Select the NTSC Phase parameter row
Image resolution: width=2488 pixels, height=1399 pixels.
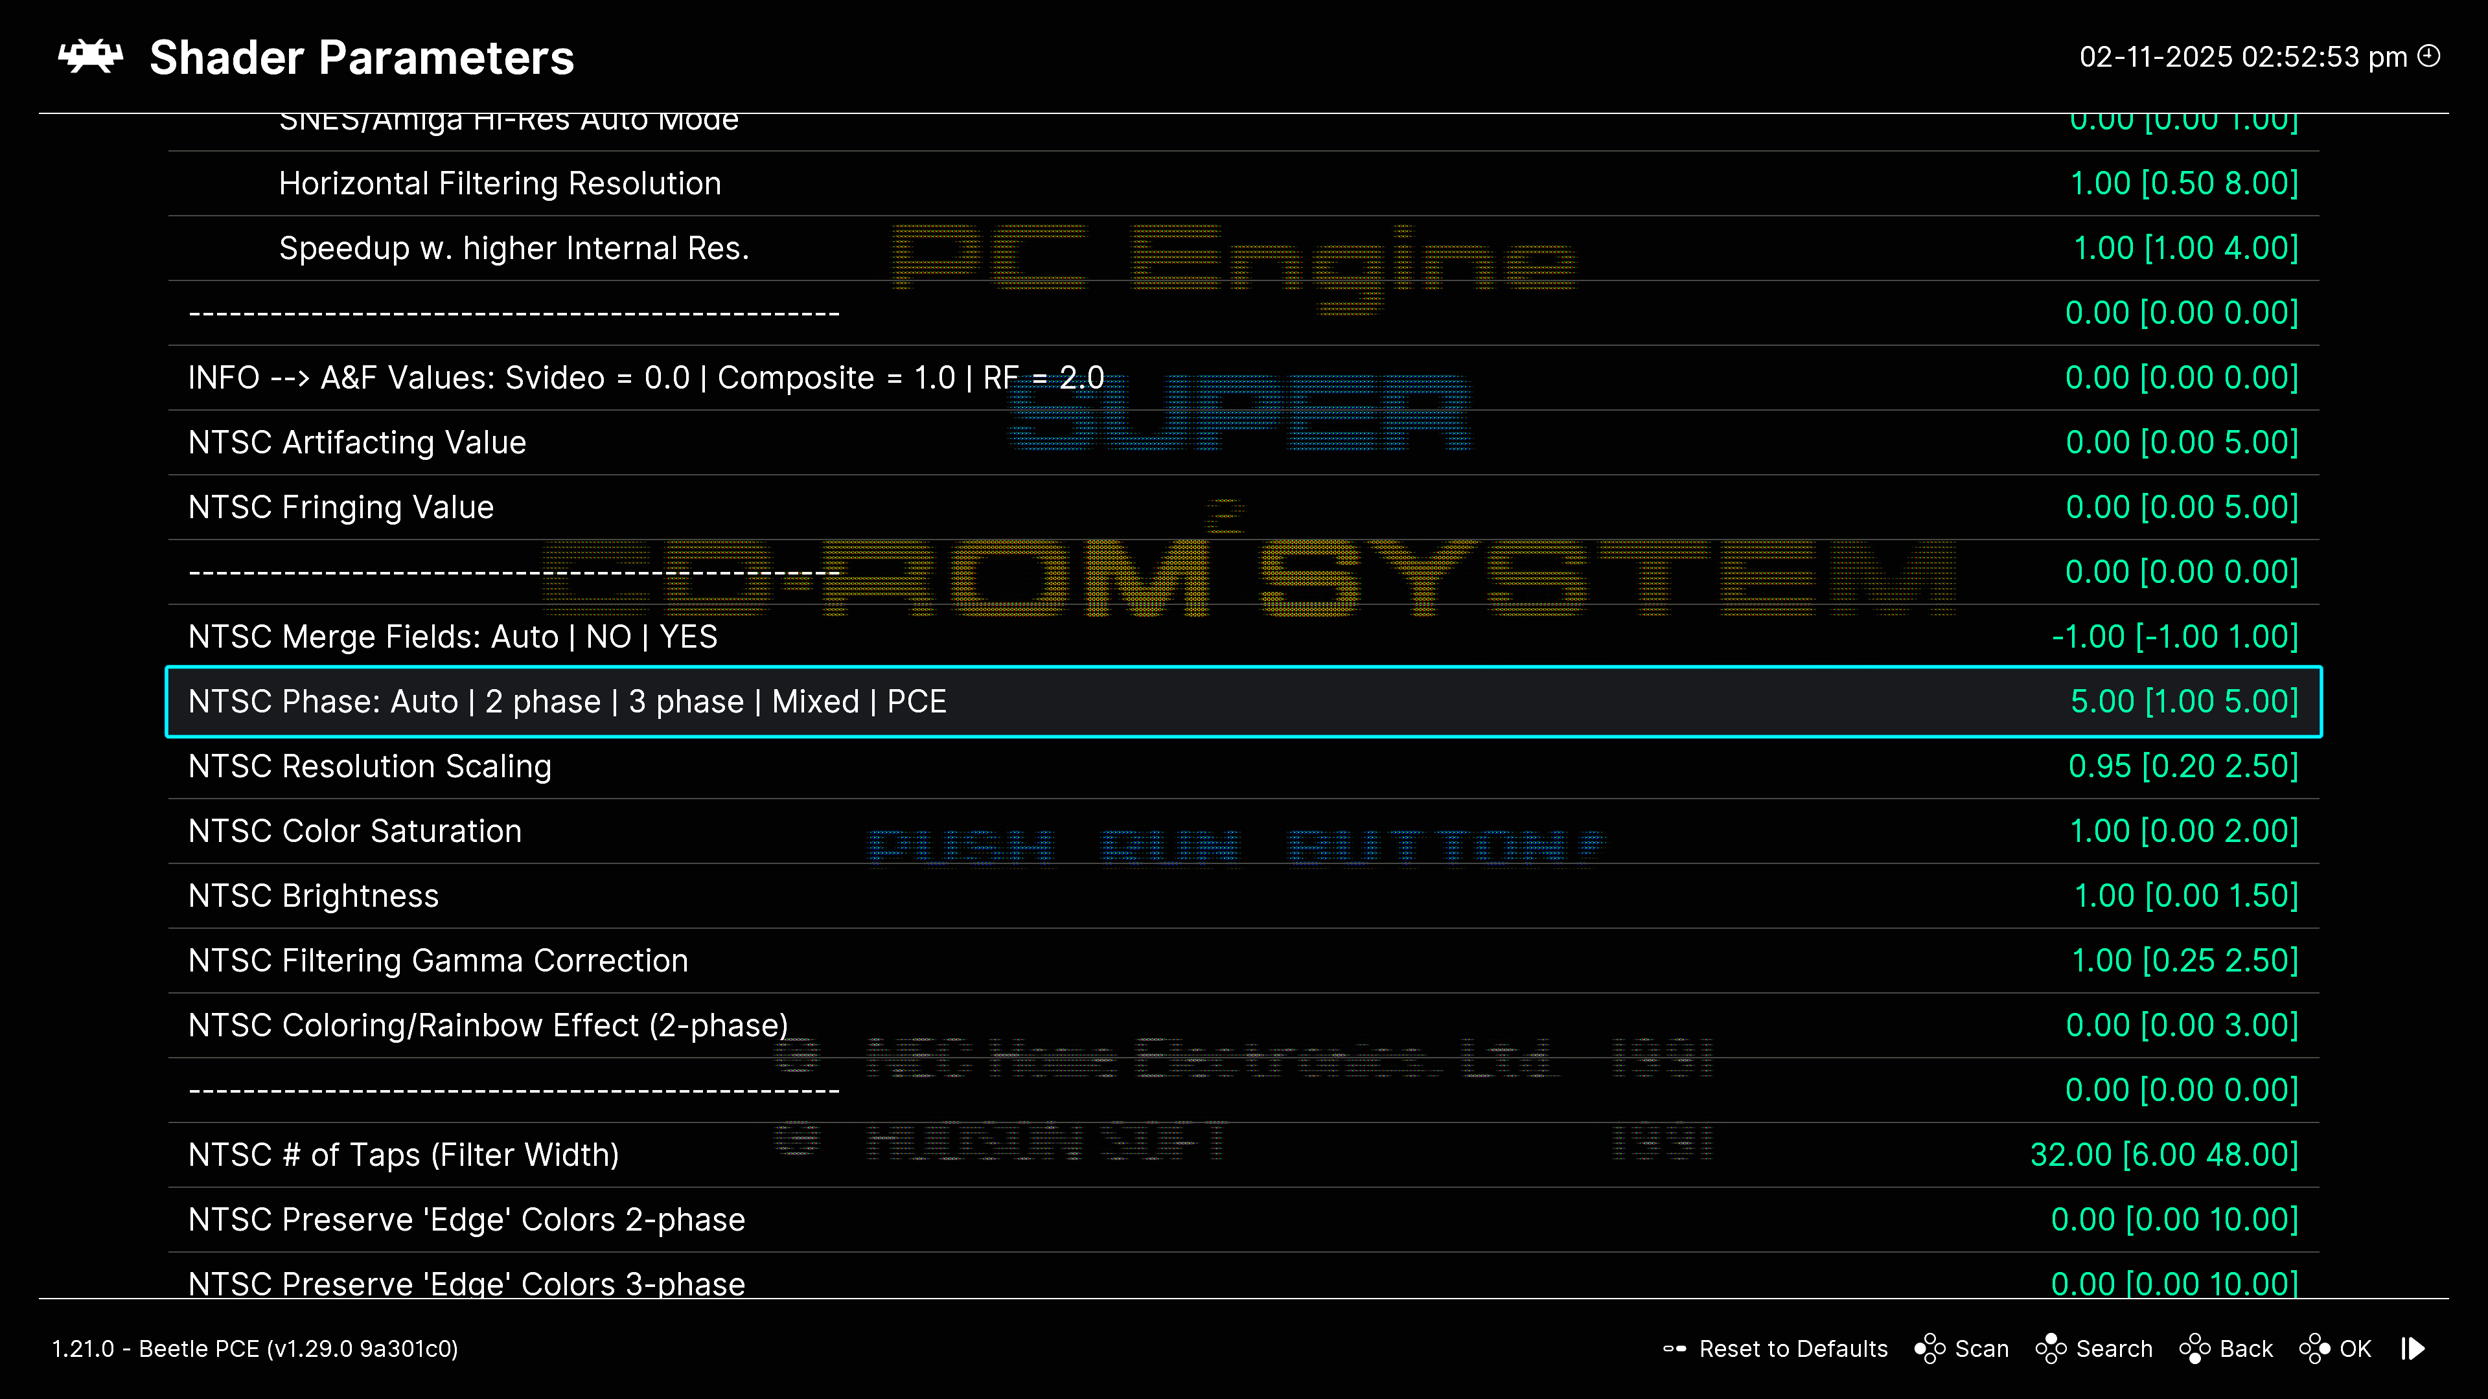coord(567,702)
